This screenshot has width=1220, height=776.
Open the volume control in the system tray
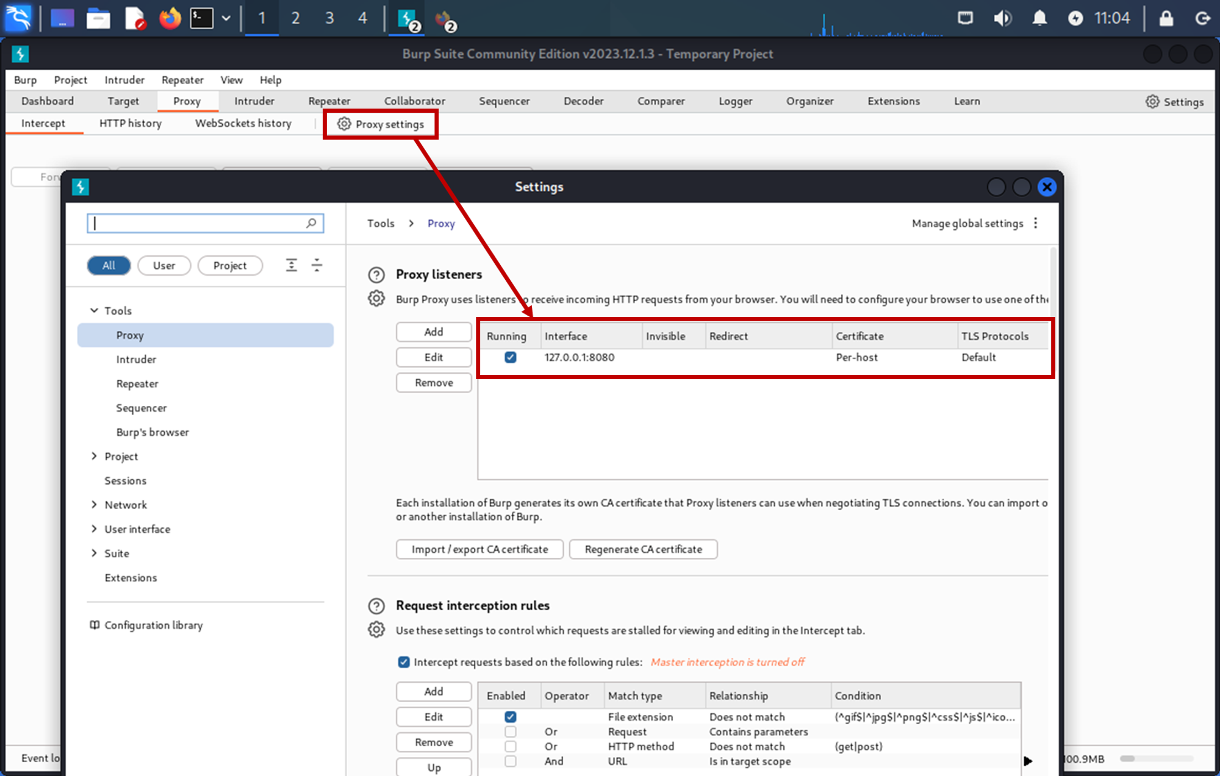point(1002,18)
